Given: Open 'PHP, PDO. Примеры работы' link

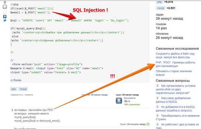Looking at the screenshot, I should [x=175, y=64].
